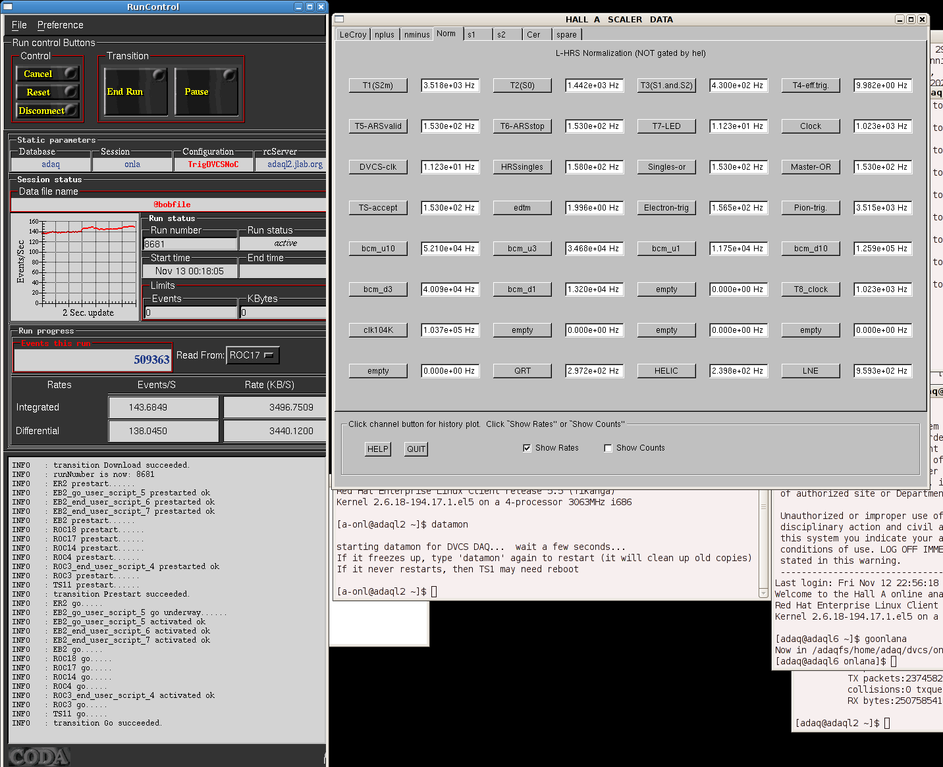Click the Master-OR channel button
The width and height of the screenshot is (943, 767).
[811, 167]
